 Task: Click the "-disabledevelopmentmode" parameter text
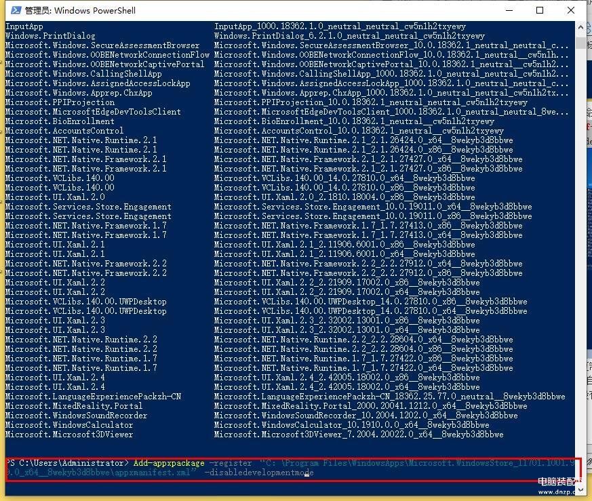coord(259,473)
